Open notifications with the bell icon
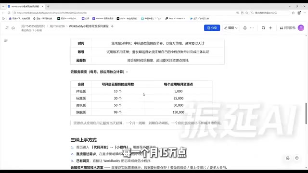This screenshot has height=173, width=308. pos(245,28)
